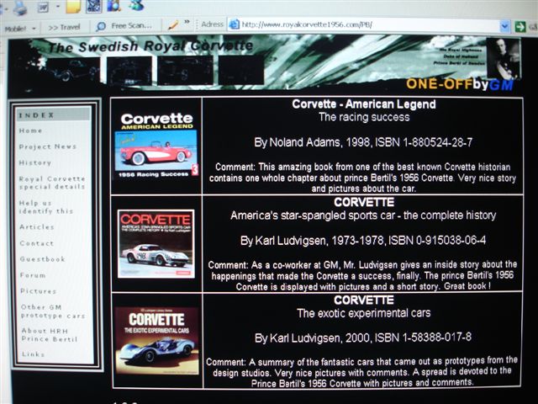Click the third car thumbnail in banner
The image size is (538, 404).
(185, 71)
